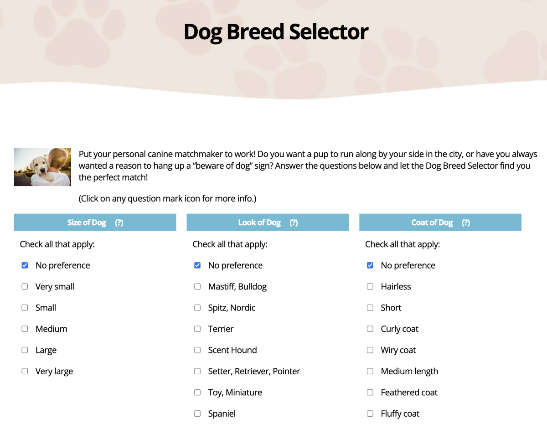Tick the Very large checkbox
The height and width of the screenshot is (424, 547).
click(25, 371)
